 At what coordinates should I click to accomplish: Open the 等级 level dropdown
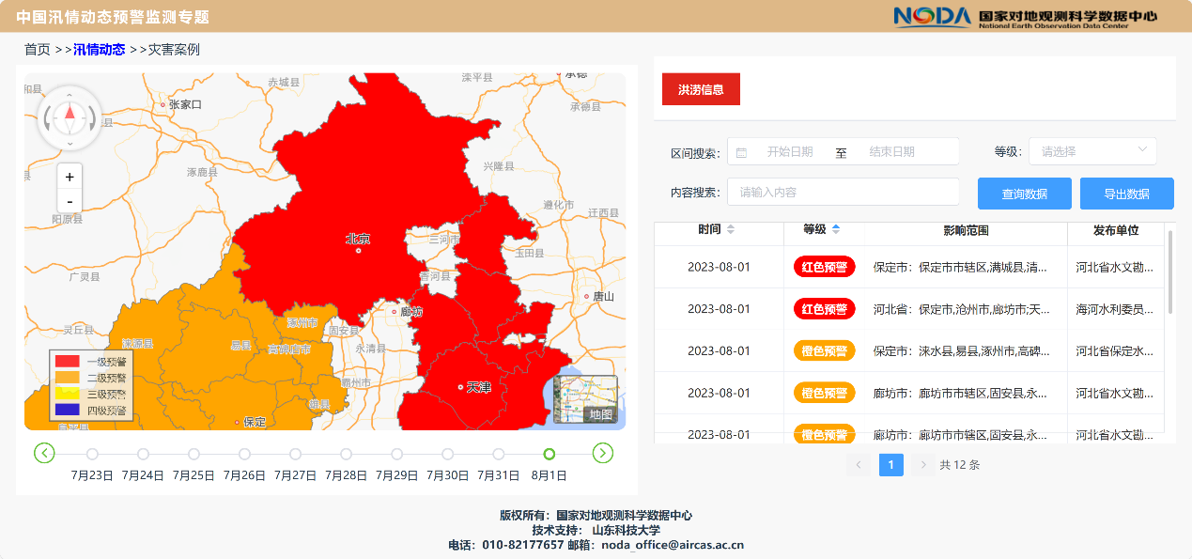[x=1091, y=151]
